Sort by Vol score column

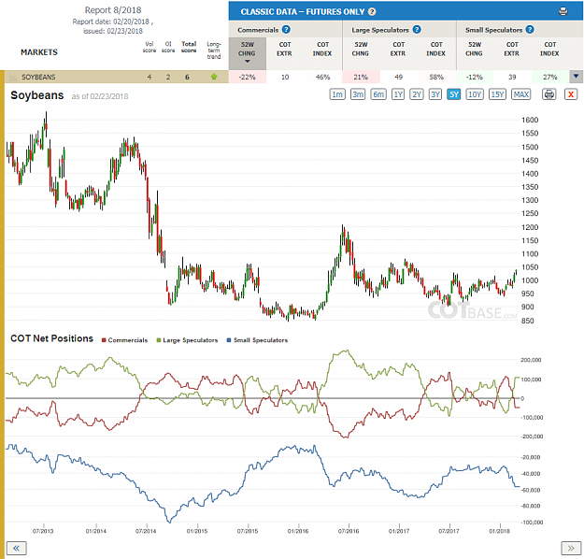(150, 47)
